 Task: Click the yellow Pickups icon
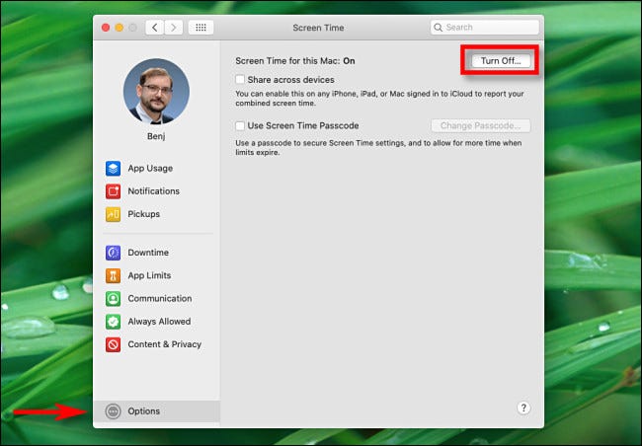113,214
